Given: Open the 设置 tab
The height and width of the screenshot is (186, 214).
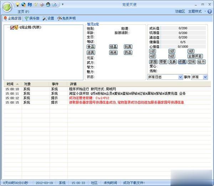Looking at the screenshot, I should click(48, 18).
